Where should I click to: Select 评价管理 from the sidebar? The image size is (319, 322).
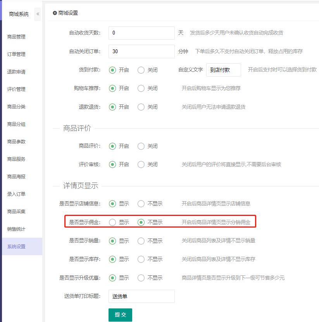coord(16,89)
